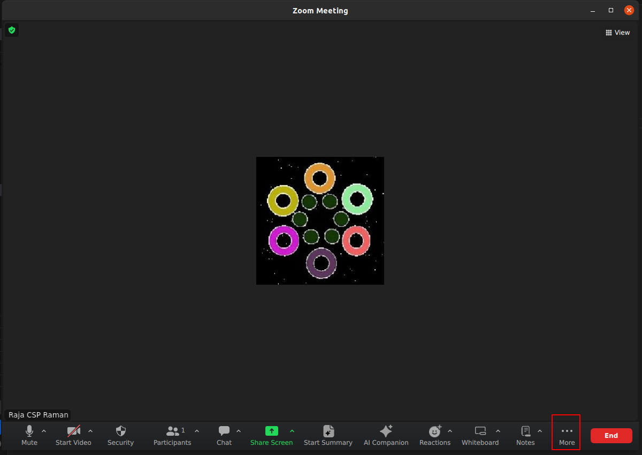This screenshot has width=642, height=455.
Task: Open the View layout menu
Action: [617, 33]
